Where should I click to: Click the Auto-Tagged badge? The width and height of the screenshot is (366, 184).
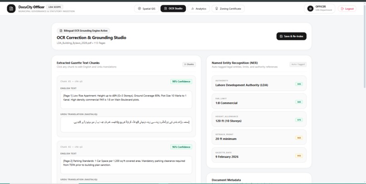pyautogui.click(x=298, y=64)
